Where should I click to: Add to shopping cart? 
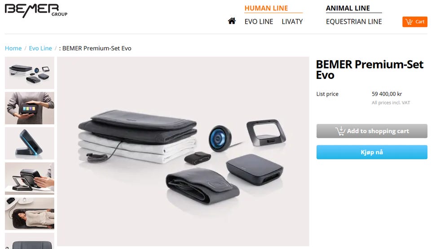pos(372,131)
